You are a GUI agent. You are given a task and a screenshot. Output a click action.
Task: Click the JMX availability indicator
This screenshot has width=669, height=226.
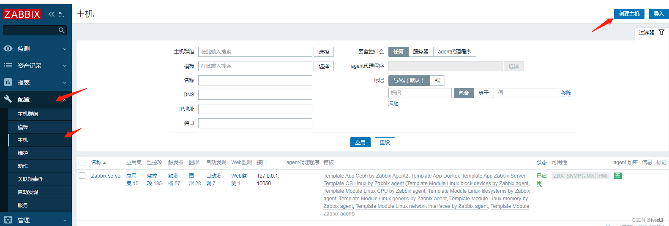(x=589, y=176)
